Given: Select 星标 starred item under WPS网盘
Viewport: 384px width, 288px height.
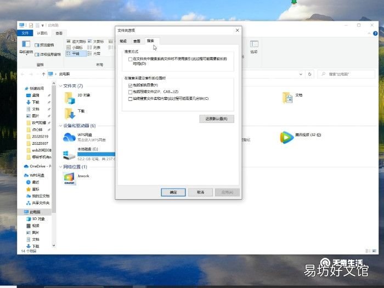Looking at the screenshot, I should pyautogui.click(x=33, y=189).
